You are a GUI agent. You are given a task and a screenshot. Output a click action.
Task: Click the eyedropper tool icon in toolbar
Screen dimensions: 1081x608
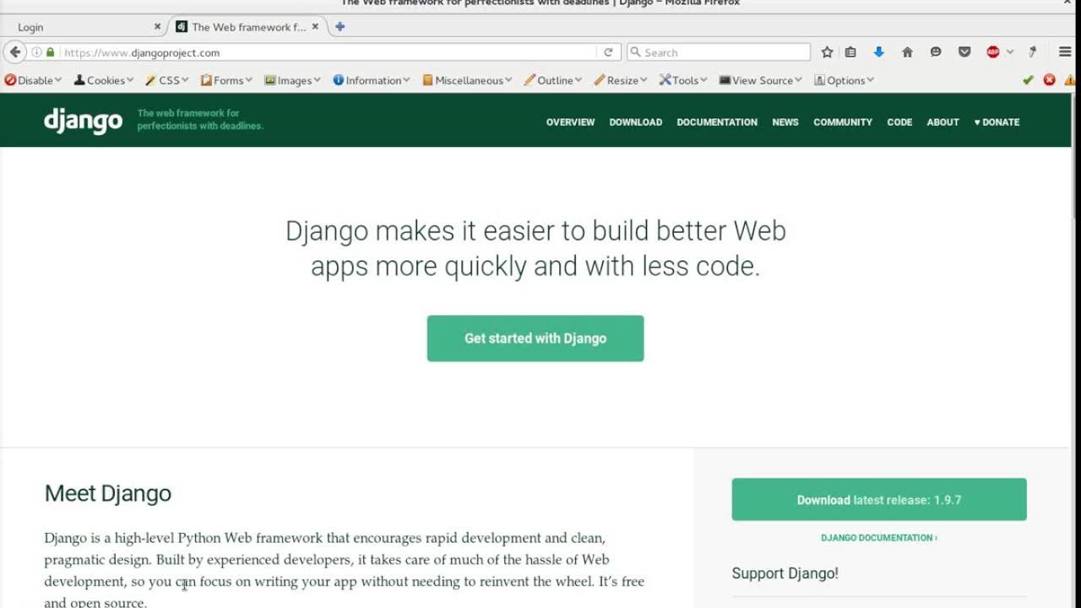click(1032, 52)
